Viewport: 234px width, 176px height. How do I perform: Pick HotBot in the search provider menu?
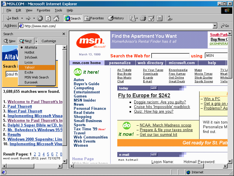(30, 52)
